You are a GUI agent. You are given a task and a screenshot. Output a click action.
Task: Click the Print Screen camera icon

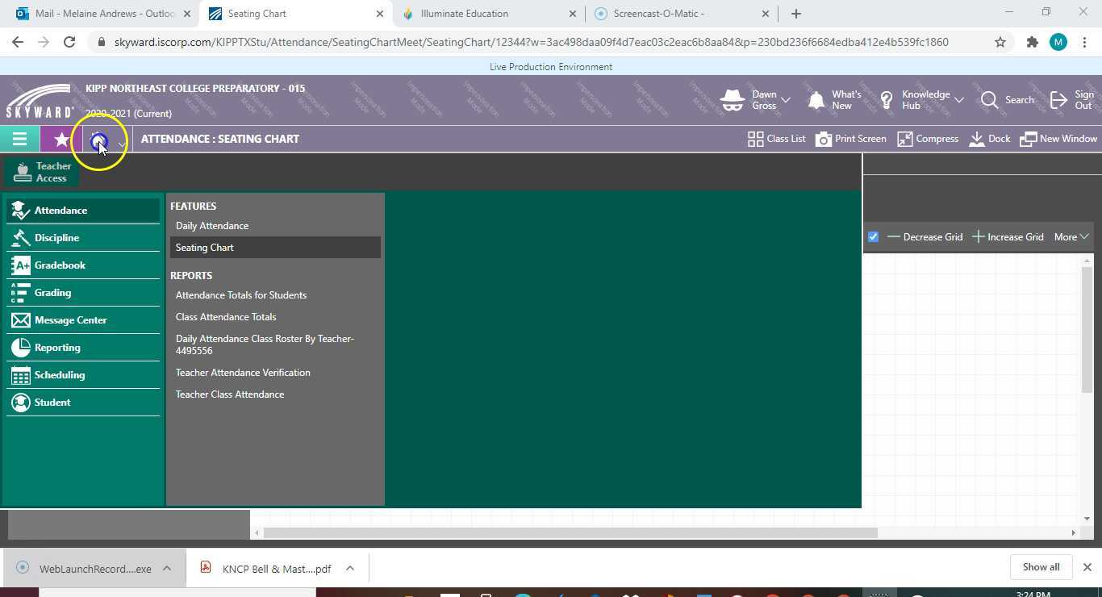point(824,139)
